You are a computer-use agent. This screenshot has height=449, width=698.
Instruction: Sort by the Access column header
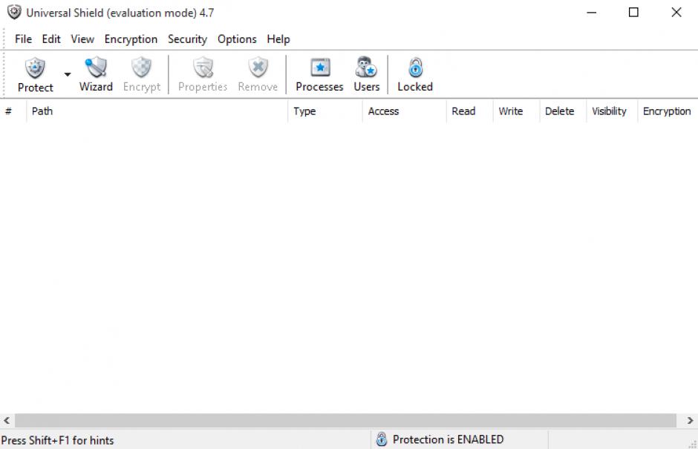coord(404,111)
